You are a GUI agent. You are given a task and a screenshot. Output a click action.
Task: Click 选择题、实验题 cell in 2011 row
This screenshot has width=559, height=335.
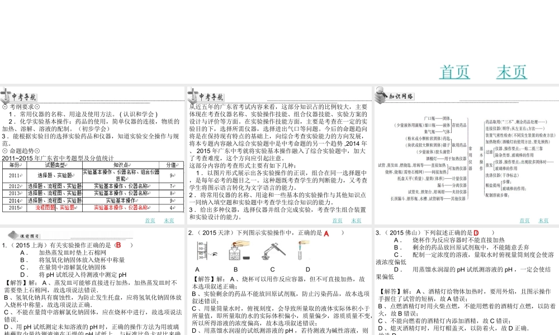(55, 175)
